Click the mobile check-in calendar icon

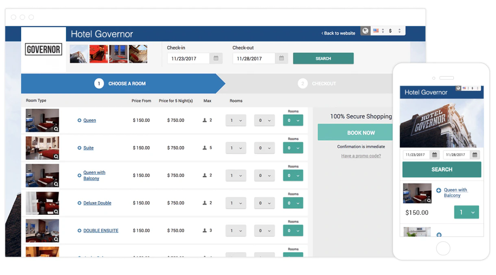pos(435,155)
